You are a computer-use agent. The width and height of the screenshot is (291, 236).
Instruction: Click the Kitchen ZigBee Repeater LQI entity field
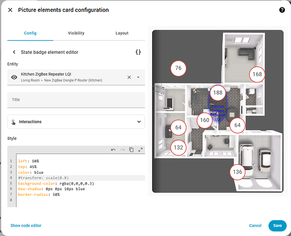(x=76, y=77)
